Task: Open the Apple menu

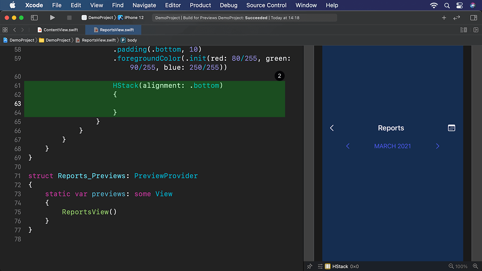Action: pyautogui.click(x=12, y=5)
